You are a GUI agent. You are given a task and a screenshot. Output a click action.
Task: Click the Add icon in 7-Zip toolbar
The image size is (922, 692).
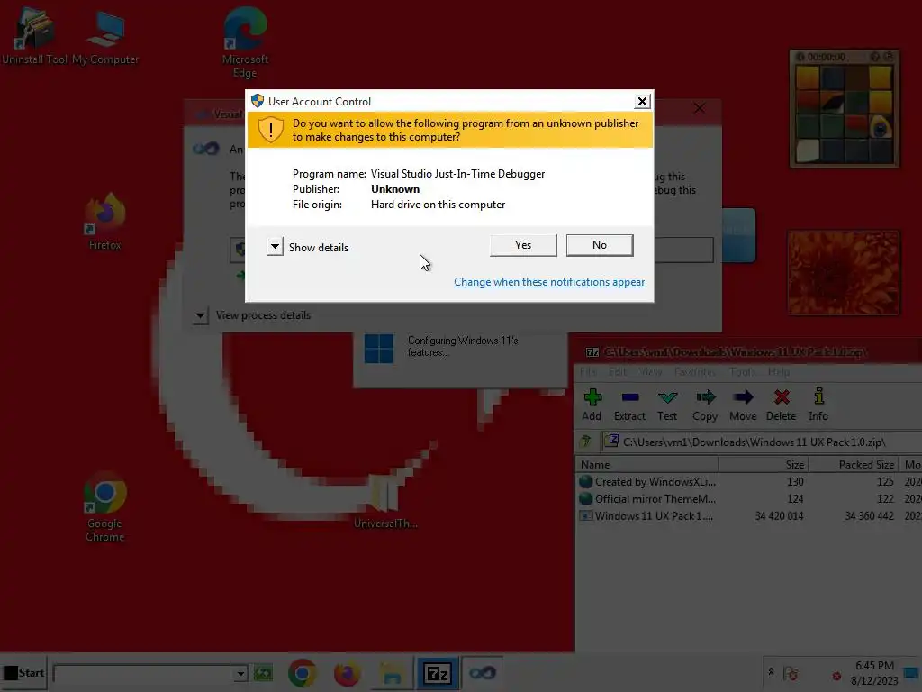pos(592,405)
